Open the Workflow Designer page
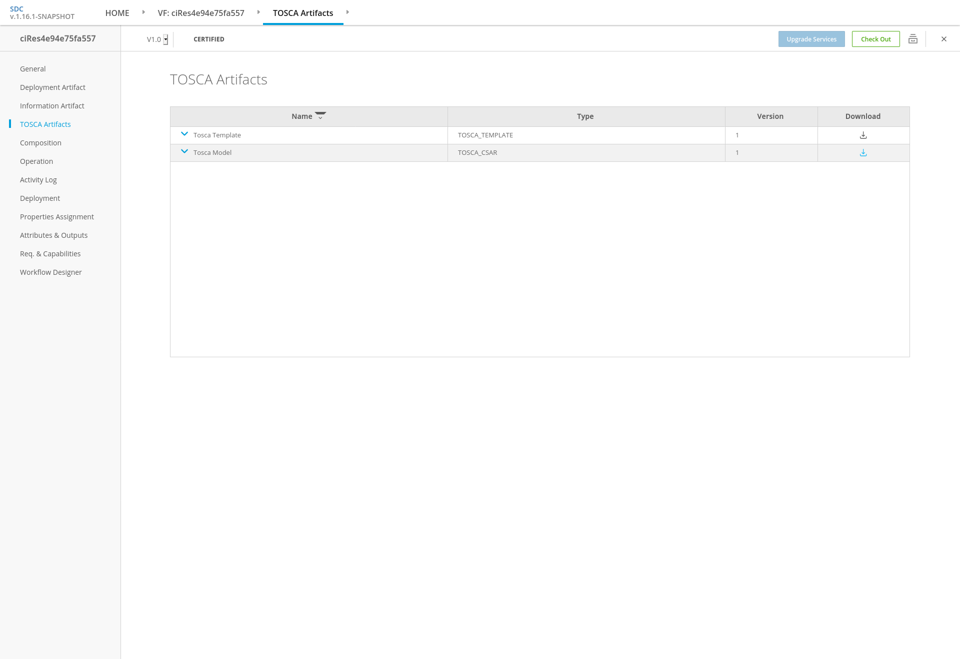This screenshot has height=659, width=960. [x=50, y=272]
